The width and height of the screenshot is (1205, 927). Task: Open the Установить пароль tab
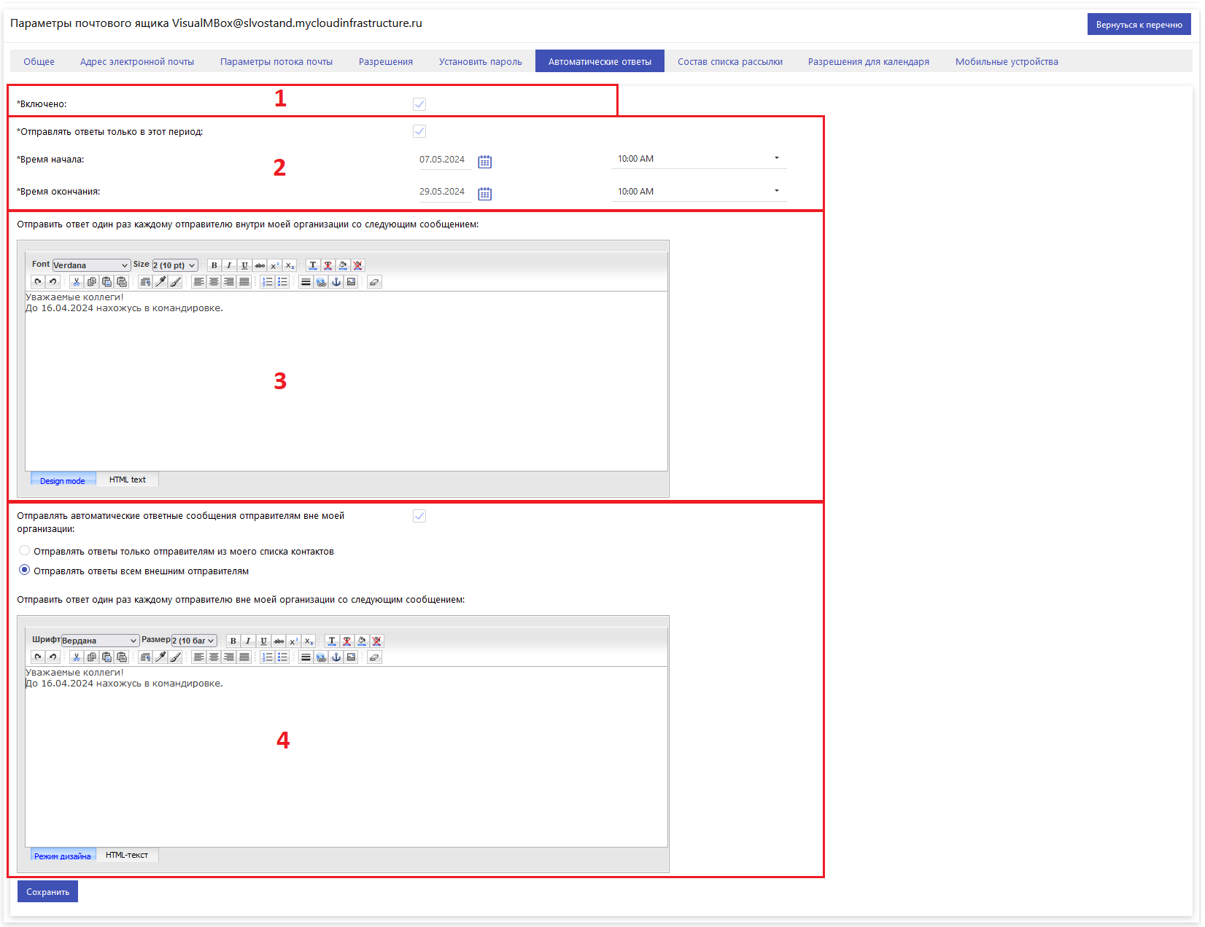tap(481, 62)
